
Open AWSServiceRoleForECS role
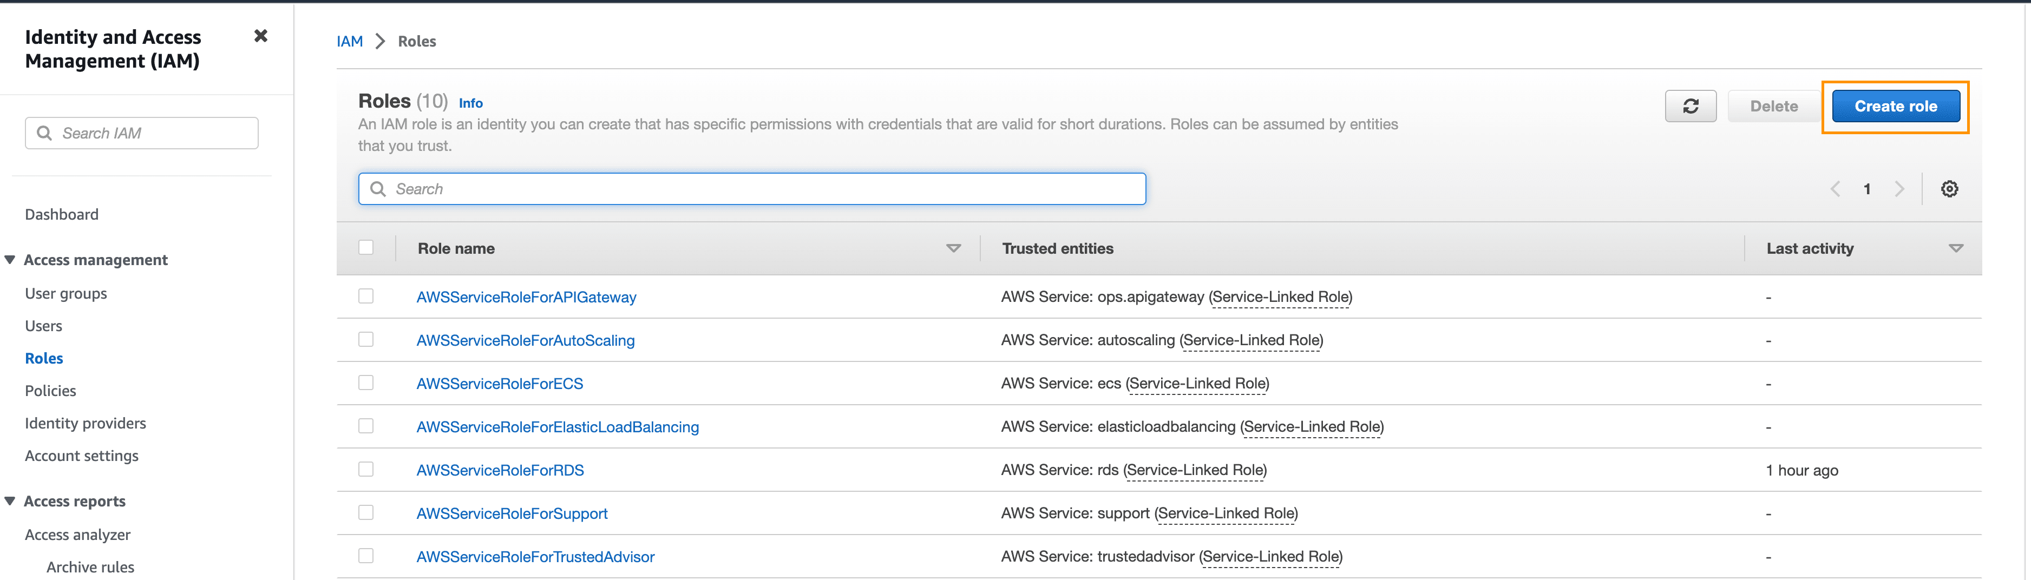pyautogui.click(x=500, y=384)
